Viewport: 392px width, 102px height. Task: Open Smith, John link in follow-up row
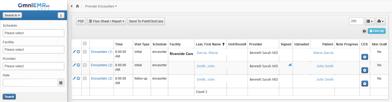pos(206,79)
